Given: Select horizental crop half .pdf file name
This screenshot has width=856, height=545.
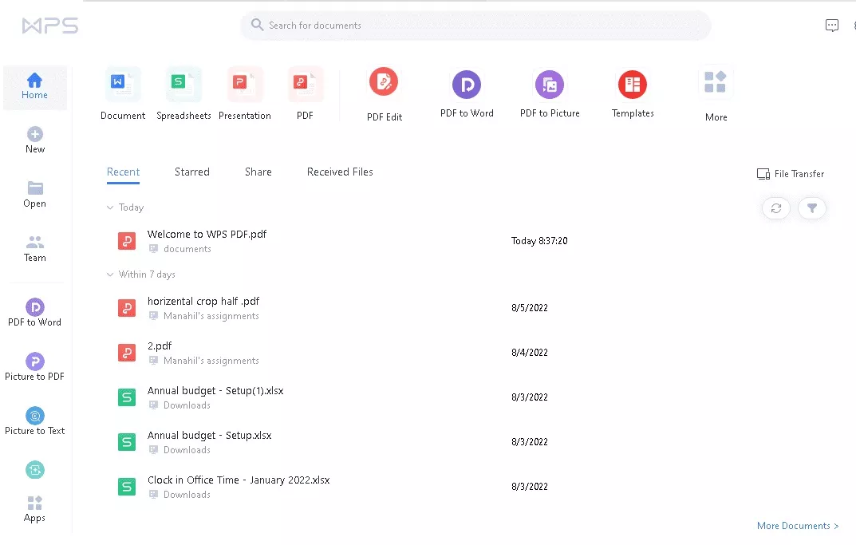Looking at the screenshot, I should click(x=203, y=302).
